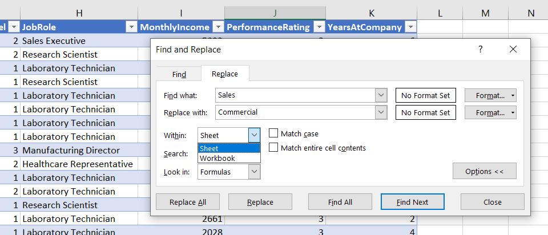
Task: Click the Find what text field
Action: (295, 95)
